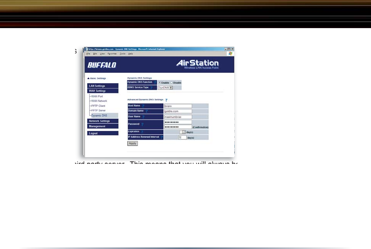
Task: Open Network Settings section
Action: 103,121
